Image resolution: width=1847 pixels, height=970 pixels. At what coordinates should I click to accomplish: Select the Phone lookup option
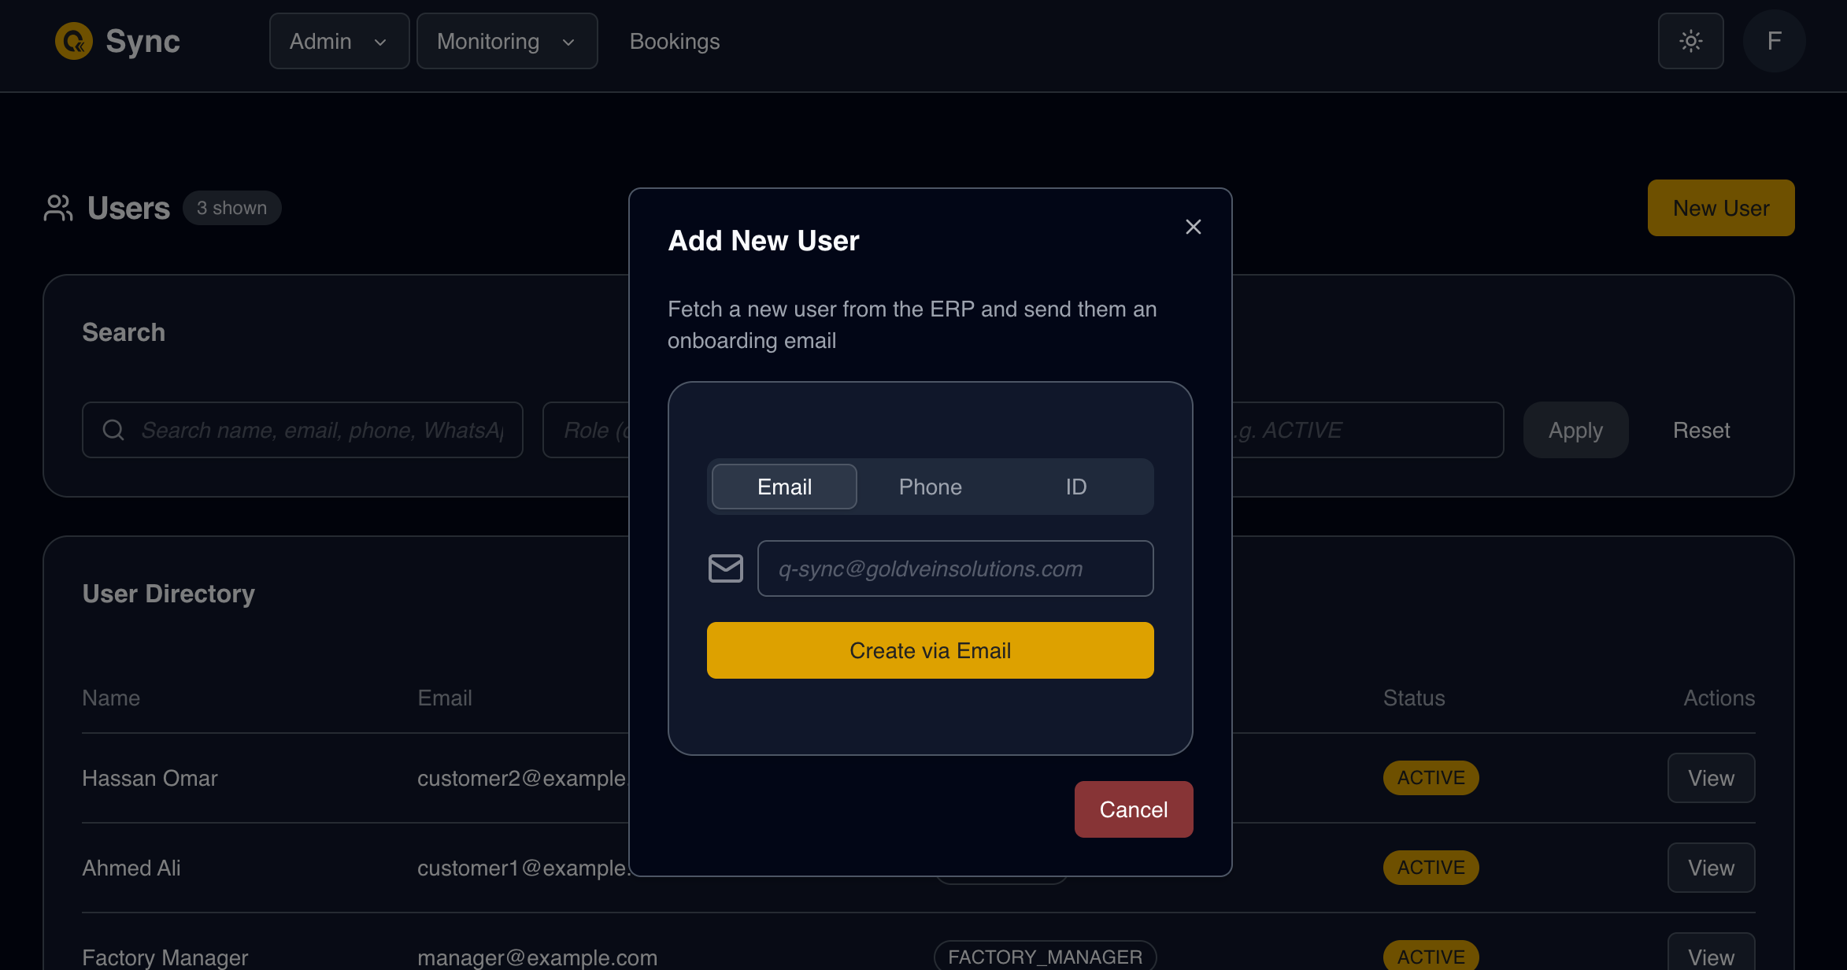click(930, 487)
